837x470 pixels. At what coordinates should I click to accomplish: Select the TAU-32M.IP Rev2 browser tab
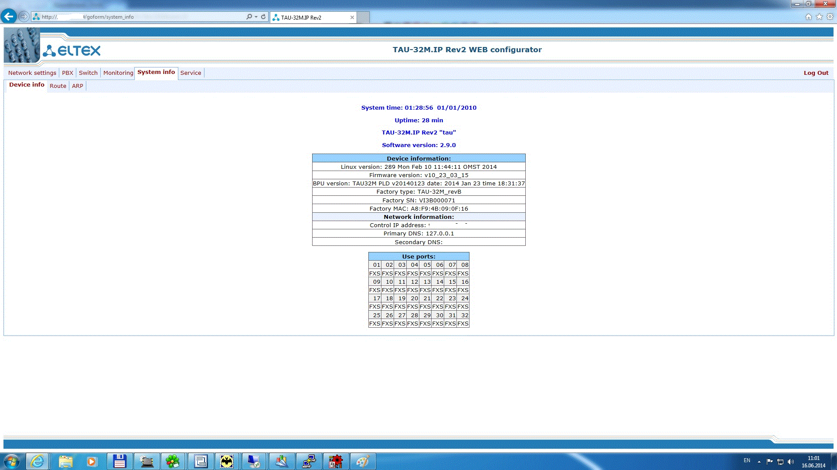coord(313,17)
